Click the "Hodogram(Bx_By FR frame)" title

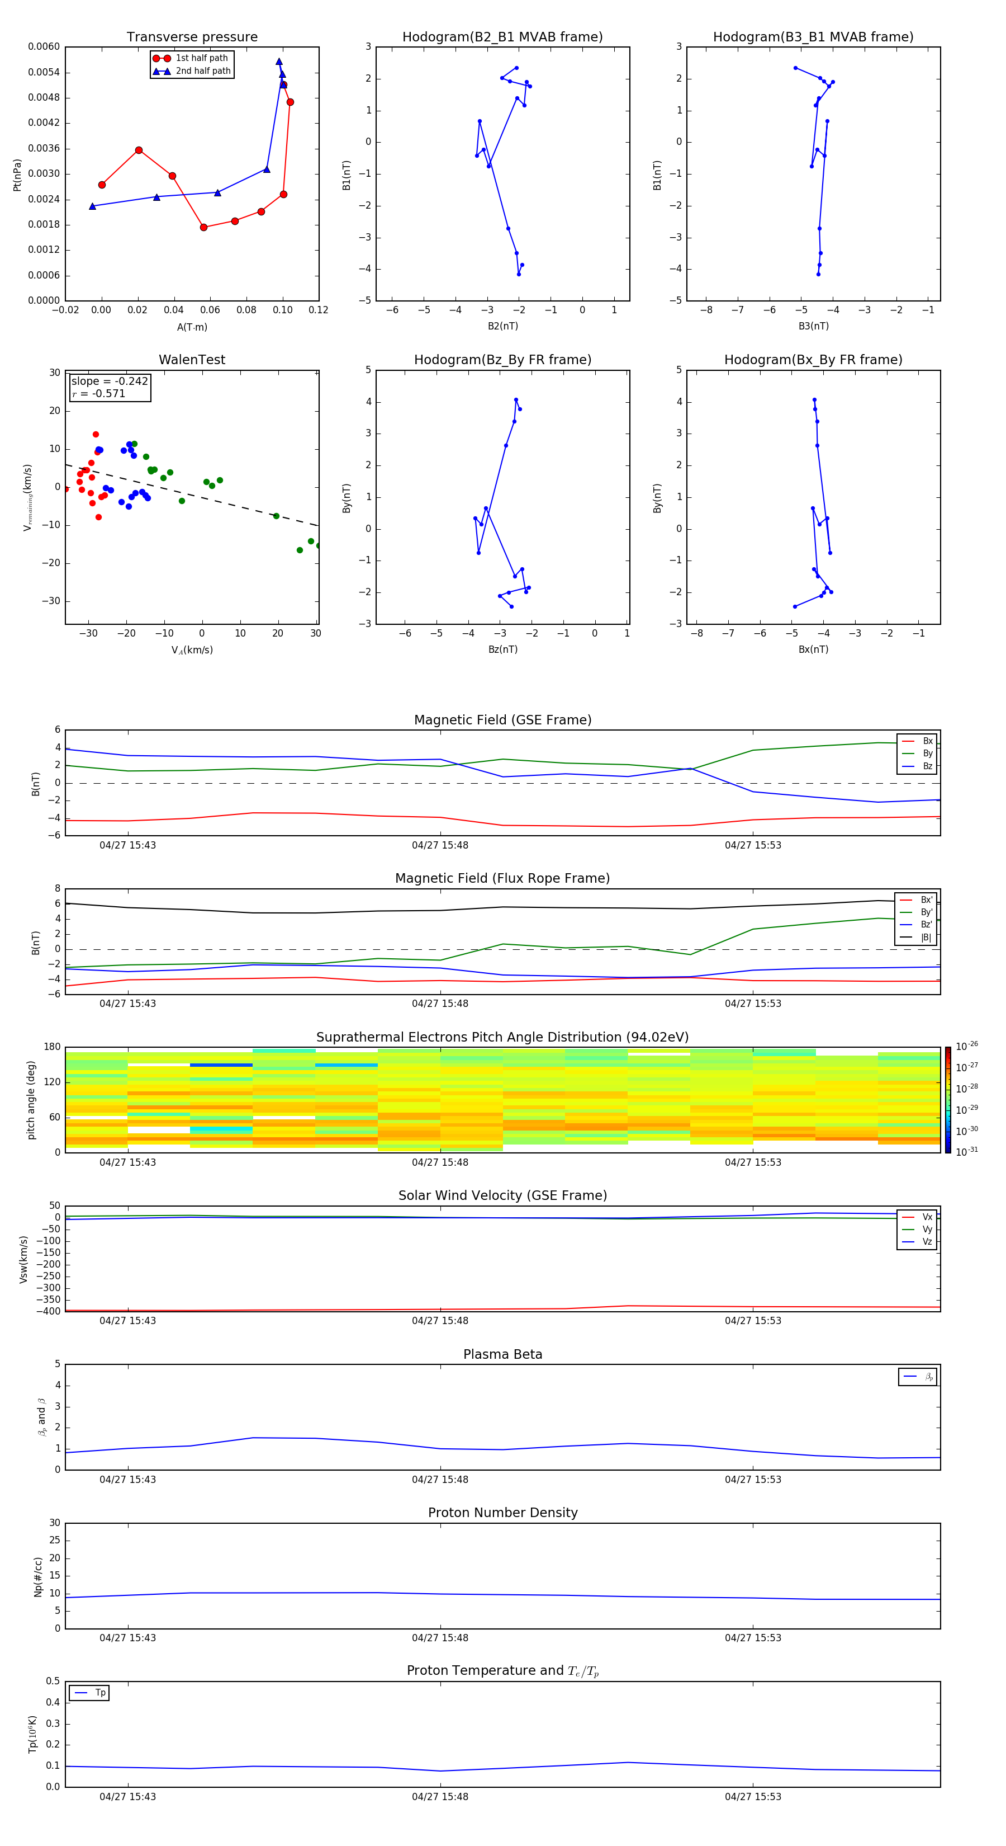[813, 360]
